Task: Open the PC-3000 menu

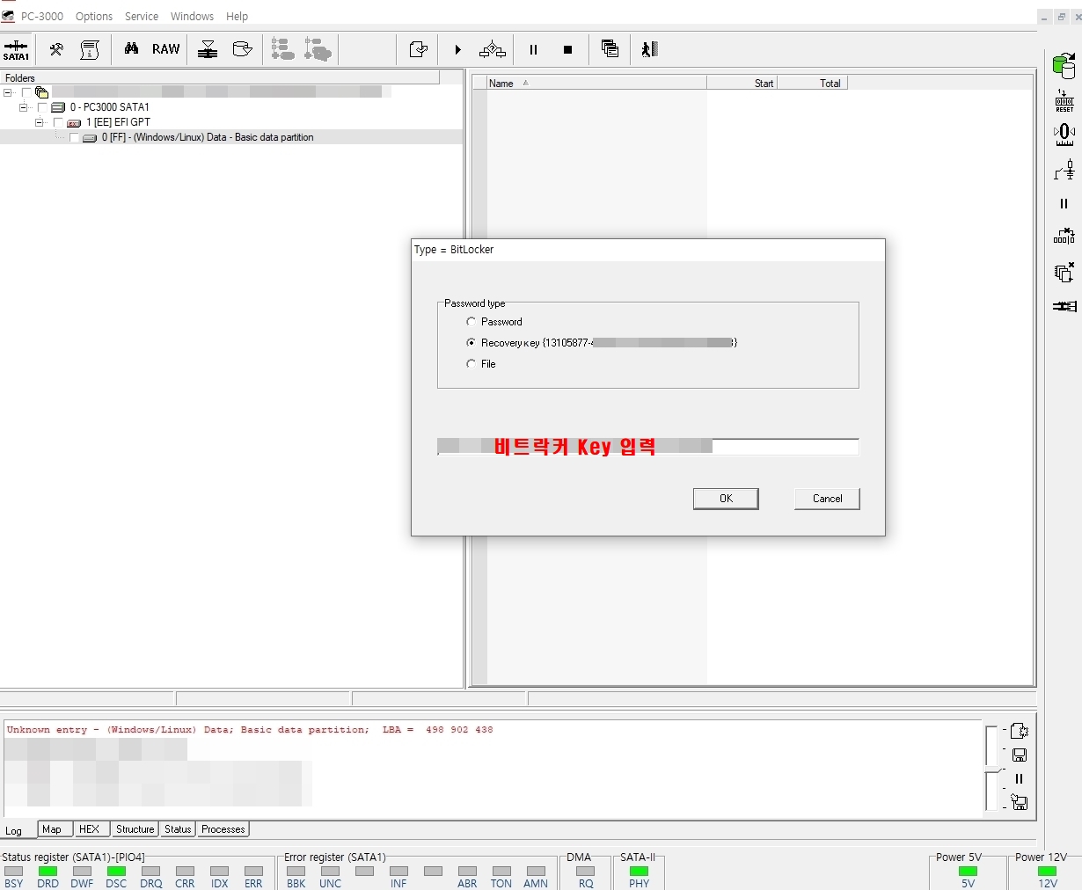Action: click(x=42, y=16)
